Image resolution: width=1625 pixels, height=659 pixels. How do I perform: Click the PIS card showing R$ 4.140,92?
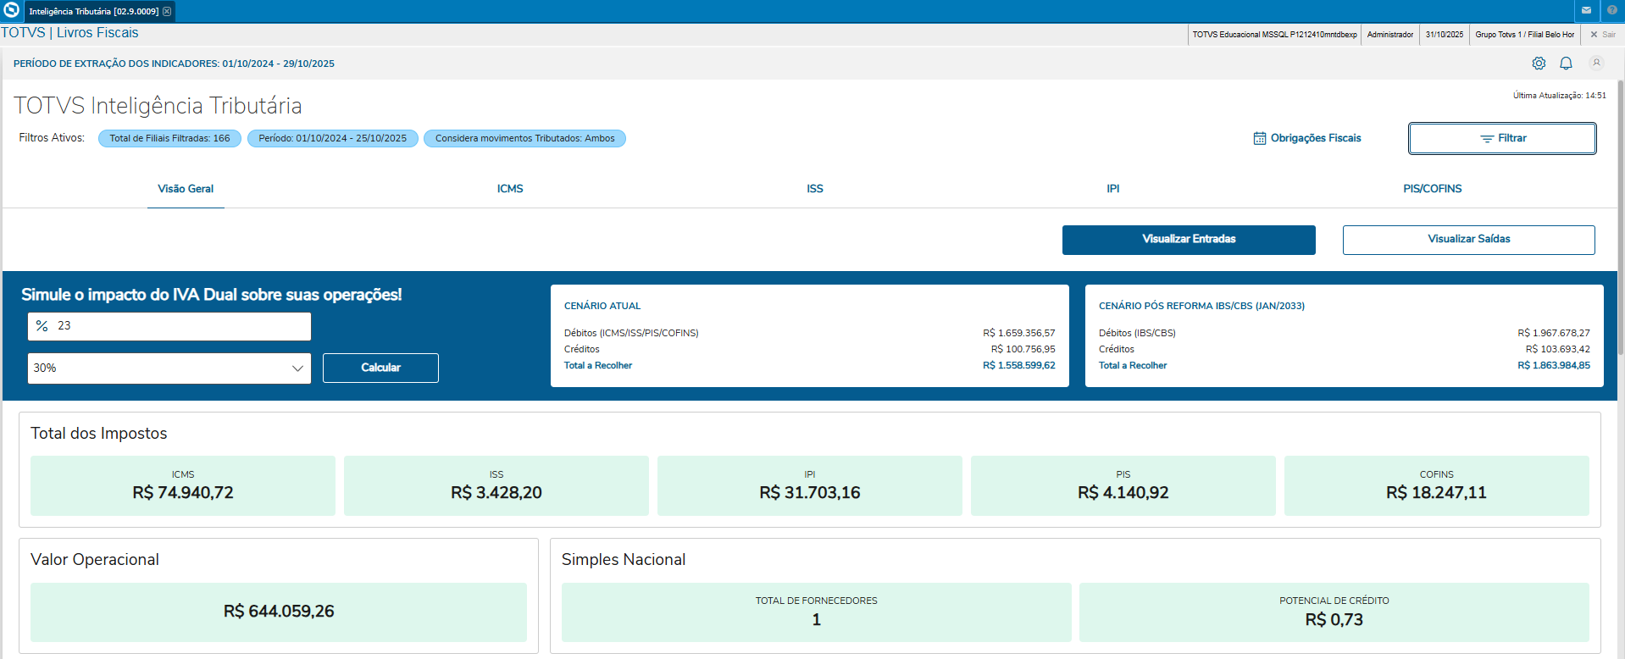[1123, 485]
